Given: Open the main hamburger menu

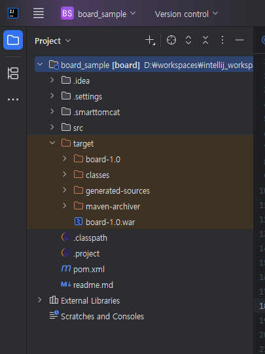Looking at the screenshot, I should point(39,13).
